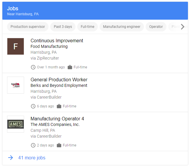Screen dimensions: 190x167
Task: Open the 41 more jobs link
Action: [32, 158]
